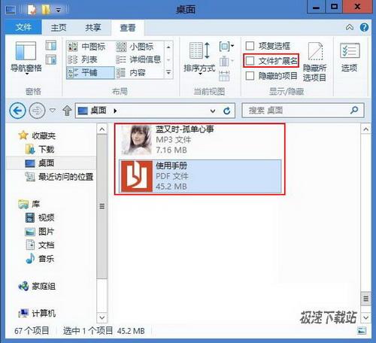Select Medium icons (中图标) layout
Image resolution: width=376 pixels, height=343 pixels.
click(x=86, y=47)
